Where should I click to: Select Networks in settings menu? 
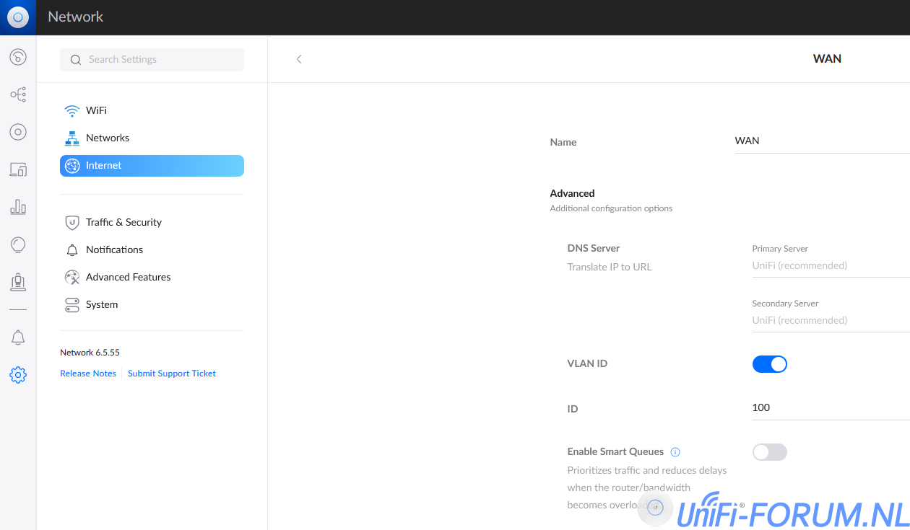(x=107, y=138)
